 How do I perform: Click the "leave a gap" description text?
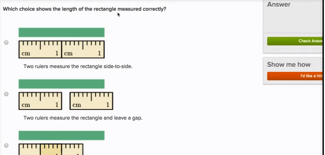83,118
